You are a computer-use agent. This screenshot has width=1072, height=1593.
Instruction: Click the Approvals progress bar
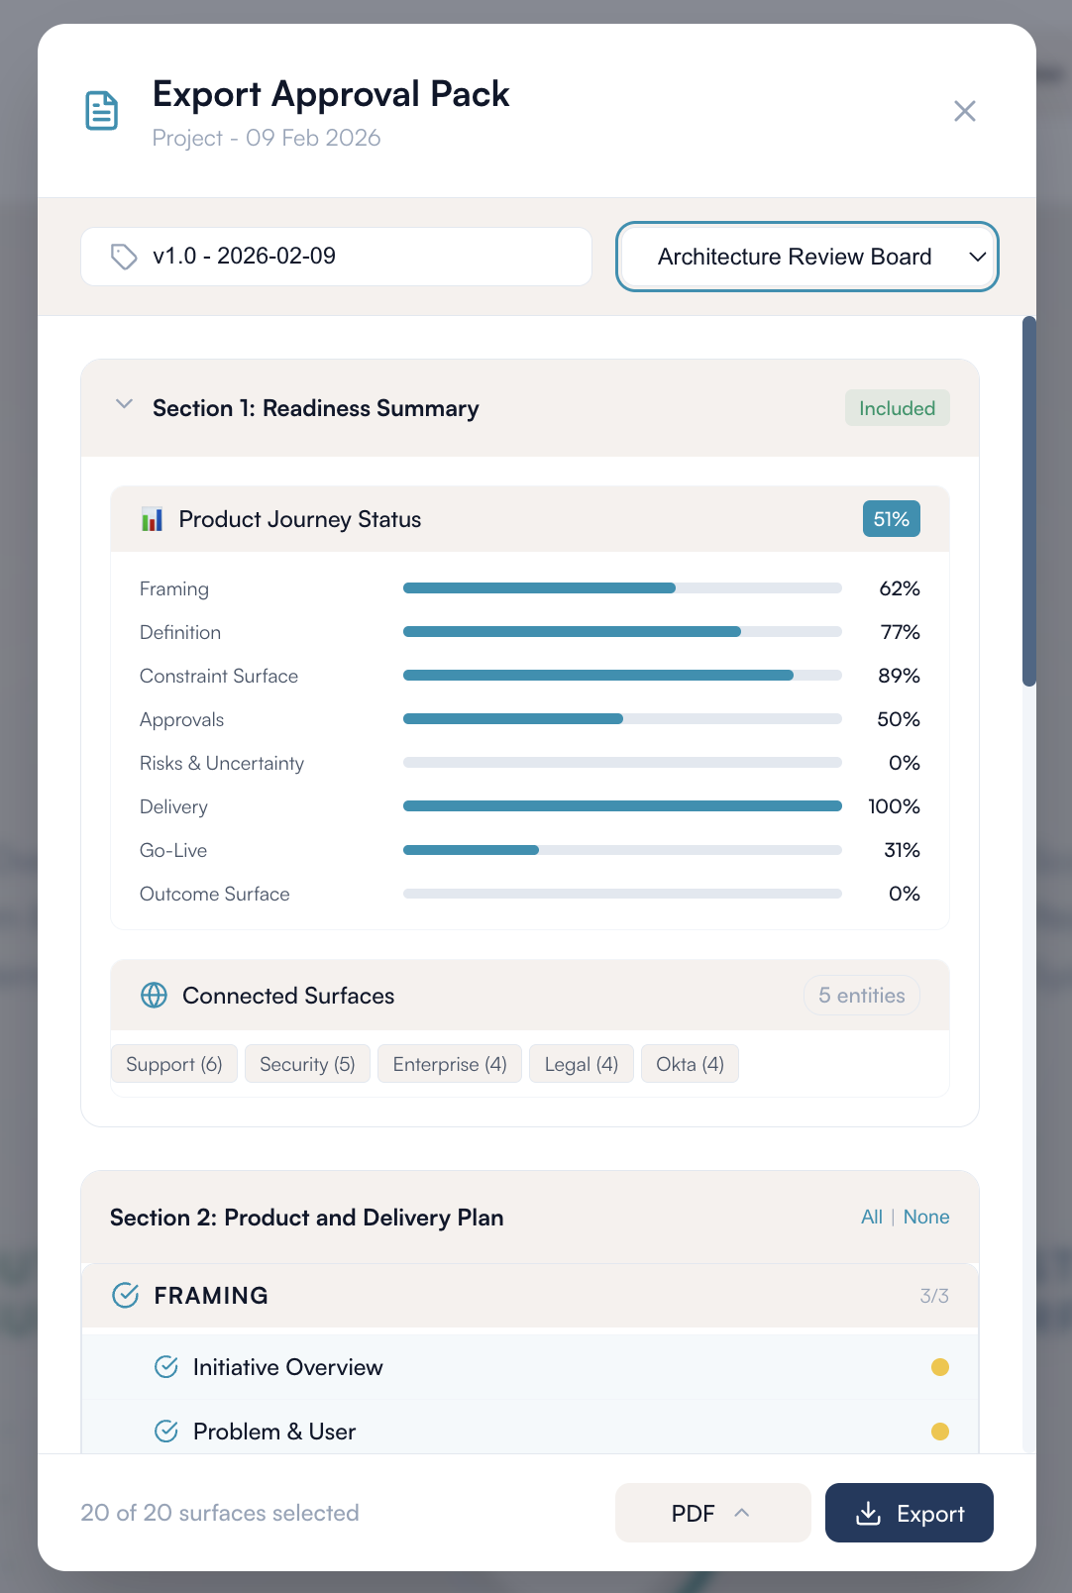tap(622, 719)
